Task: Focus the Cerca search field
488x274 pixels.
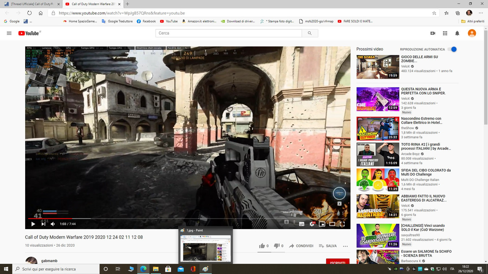Action: tap(229, 33)
